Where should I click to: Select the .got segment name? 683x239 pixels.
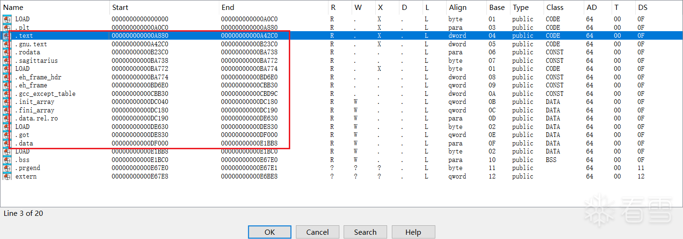pyautogui.click(x=22, y=135)
